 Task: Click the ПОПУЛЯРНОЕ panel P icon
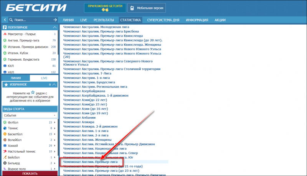5,27
